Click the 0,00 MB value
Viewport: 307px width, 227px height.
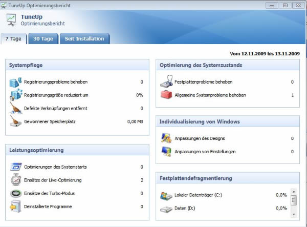click(135, 121)
